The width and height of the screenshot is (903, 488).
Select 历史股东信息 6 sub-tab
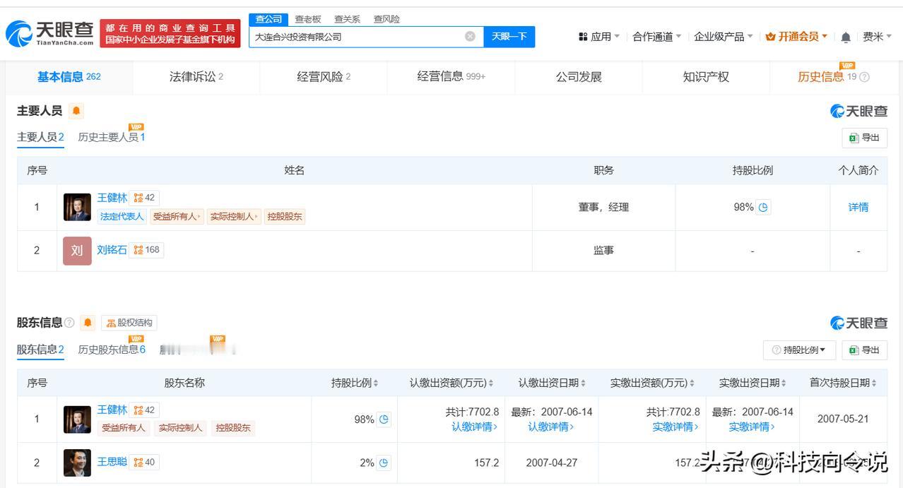coord(112,350)
